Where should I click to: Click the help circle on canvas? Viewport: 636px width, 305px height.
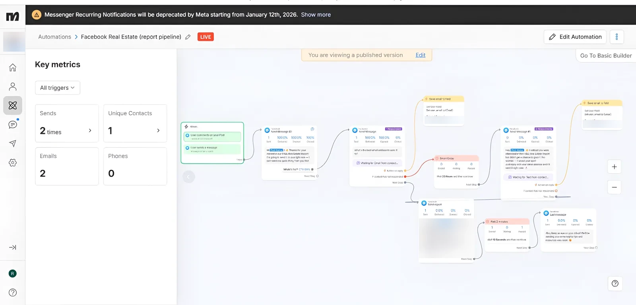click(x=615, y=284)
